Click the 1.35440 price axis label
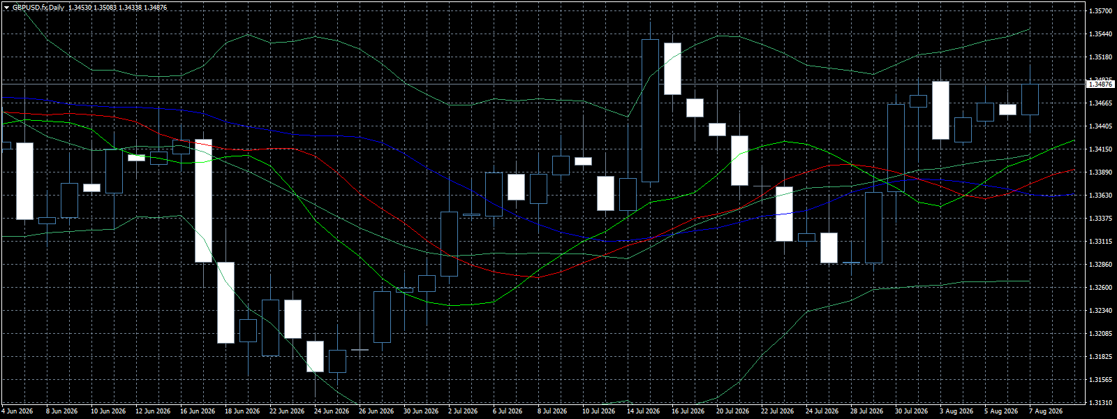 click(1100, 34)
